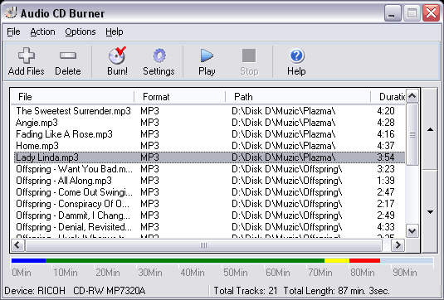The width and height of the screenshot is (444, 300).
Task: Click the horizontal scrollbar thumb
Action: (203, 244)
